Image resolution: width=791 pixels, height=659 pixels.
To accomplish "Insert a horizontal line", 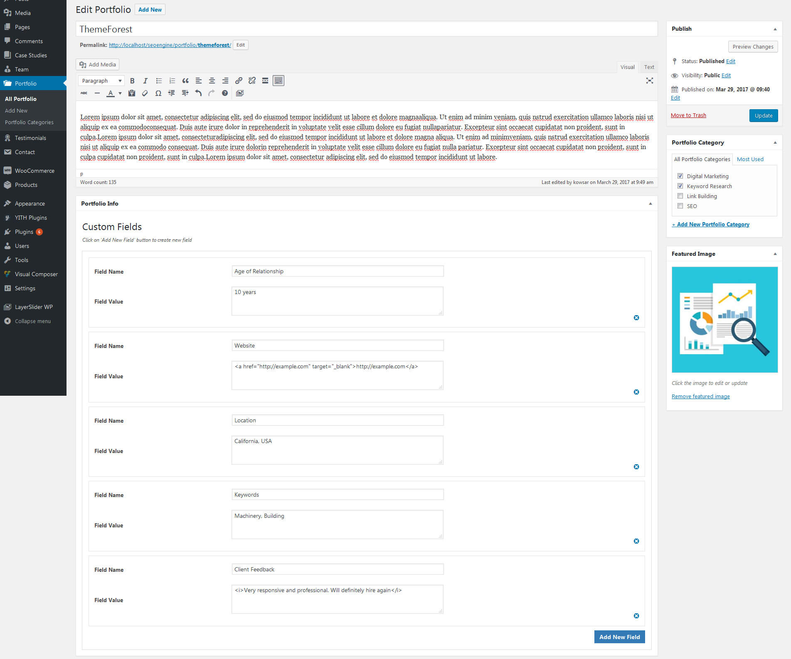I will tap(97, 93).
